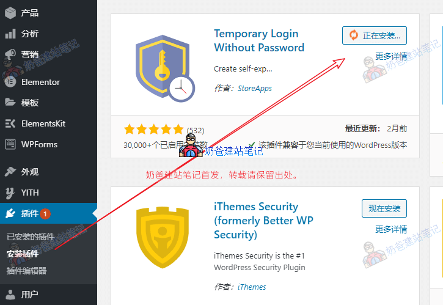
Task: Click Install Now for iThemes Security
Action: (x=384, y=208)
